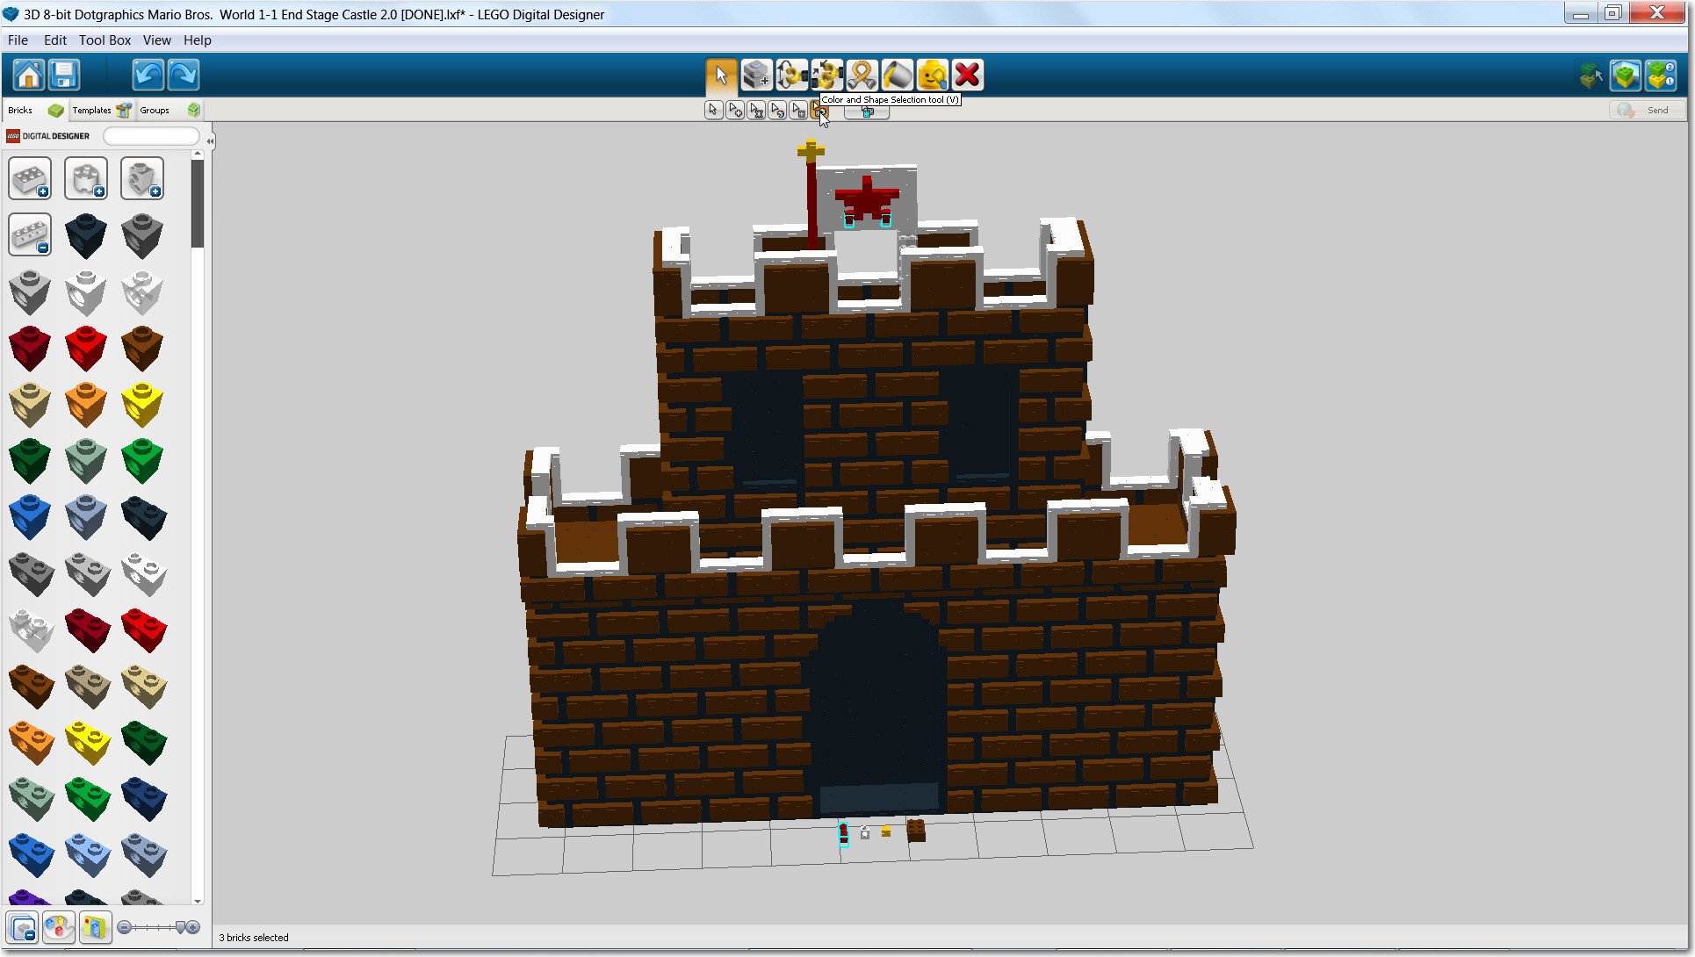1695x957 pixels.
Task: Select the Hinge Align tool
Action: point(826,76)
